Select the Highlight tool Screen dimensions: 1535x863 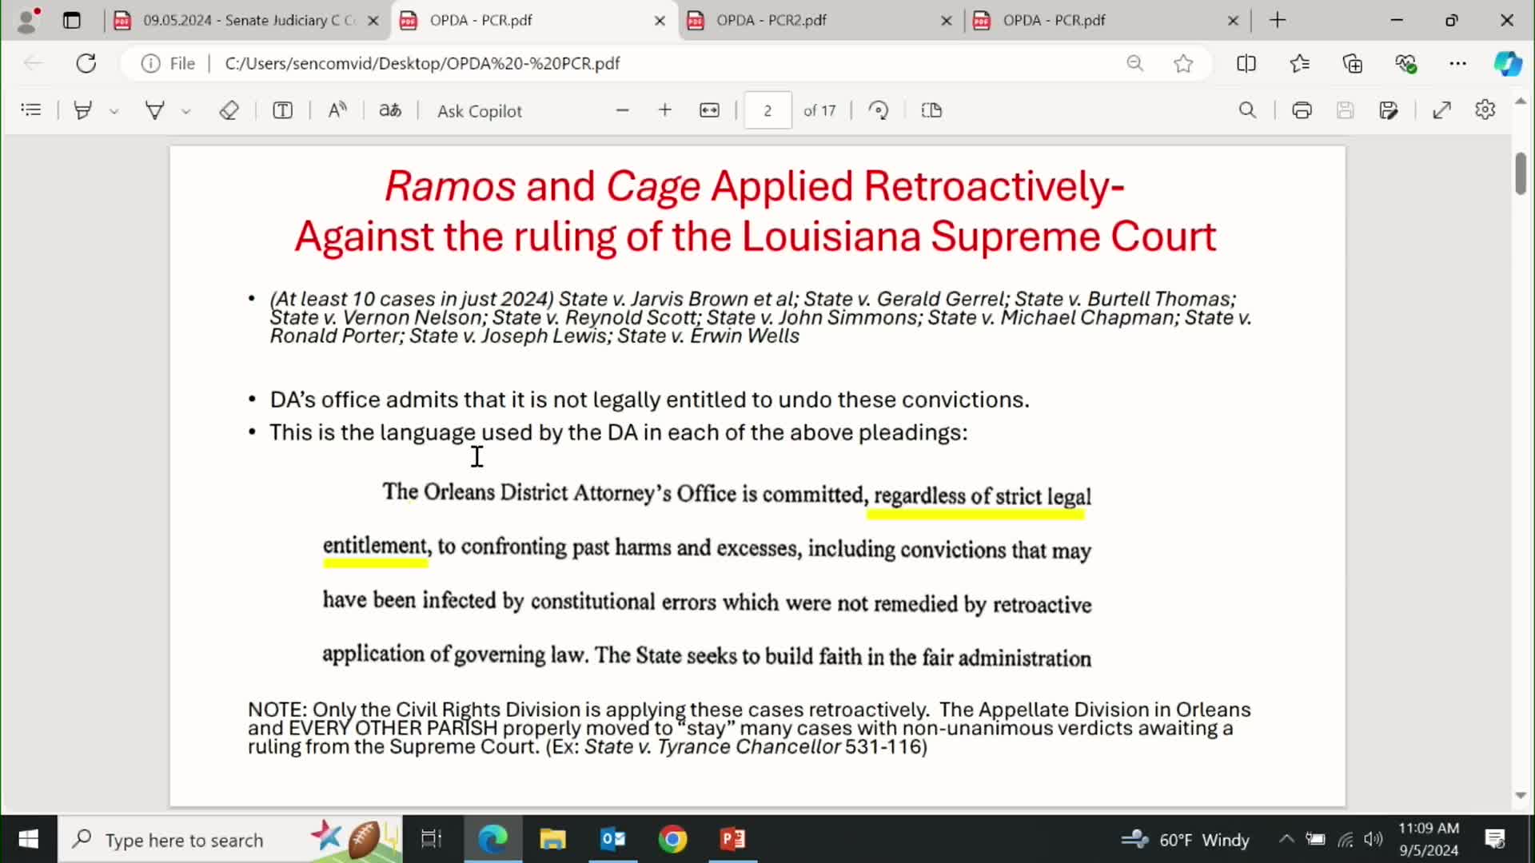(82, 110)
